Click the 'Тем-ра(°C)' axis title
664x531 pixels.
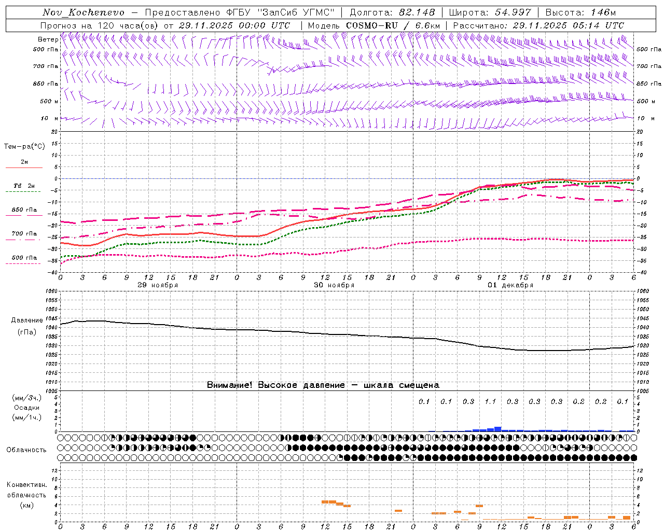click(24, 146)
